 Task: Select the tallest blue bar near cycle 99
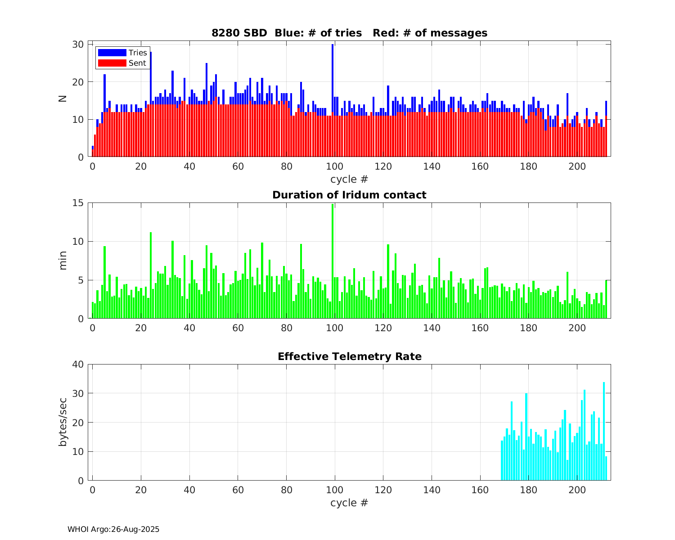(333, 79)
